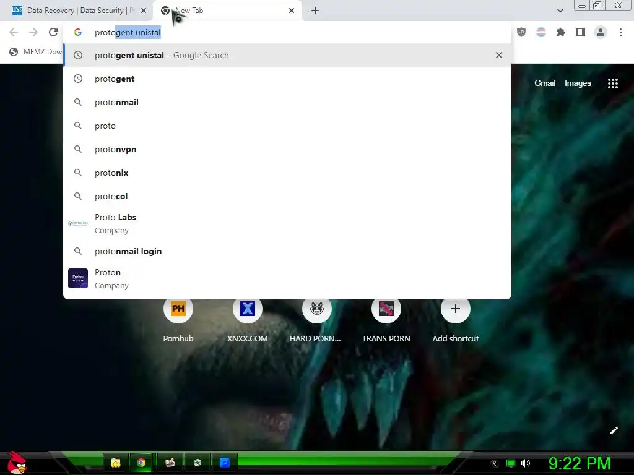Open the MEMZ bookmark
Viewport: 634px width, 475px height.
point(37,52)
